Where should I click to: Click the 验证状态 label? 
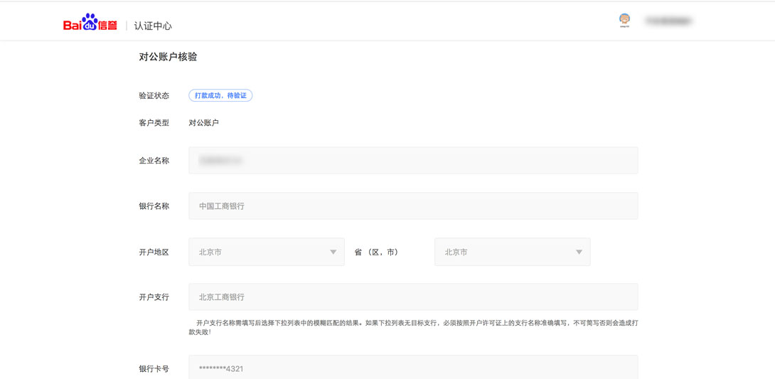coord(154,95)
